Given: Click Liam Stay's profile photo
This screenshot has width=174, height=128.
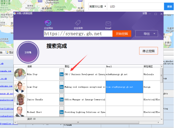Looking at the screenshot, I should (x=20, y=87).
